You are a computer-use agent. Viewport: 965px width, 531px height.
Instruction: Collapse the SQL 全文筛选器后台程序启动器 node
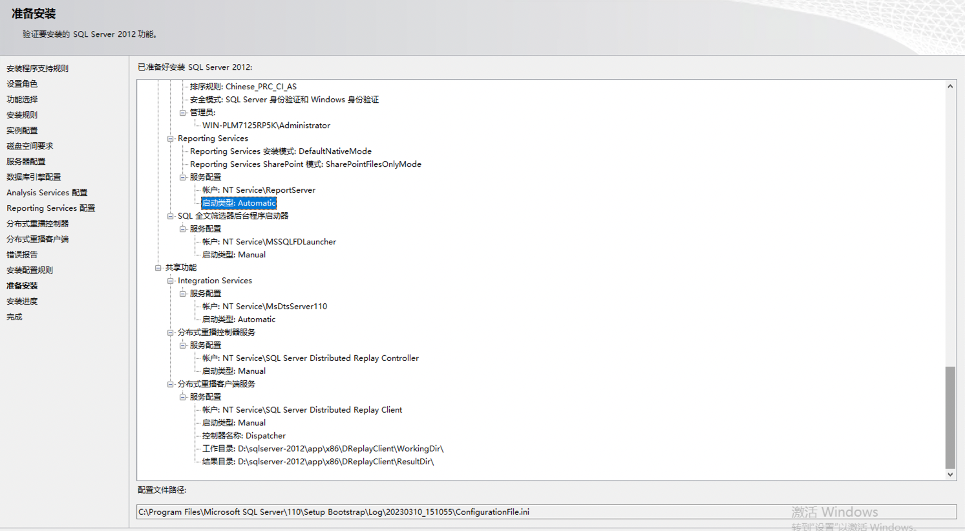[171, 216]
